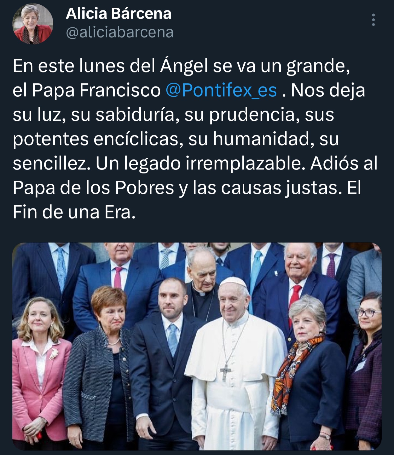Open the @Pontifex_es mention
Screen dimensions: 394x455
[x=221, y=90]
